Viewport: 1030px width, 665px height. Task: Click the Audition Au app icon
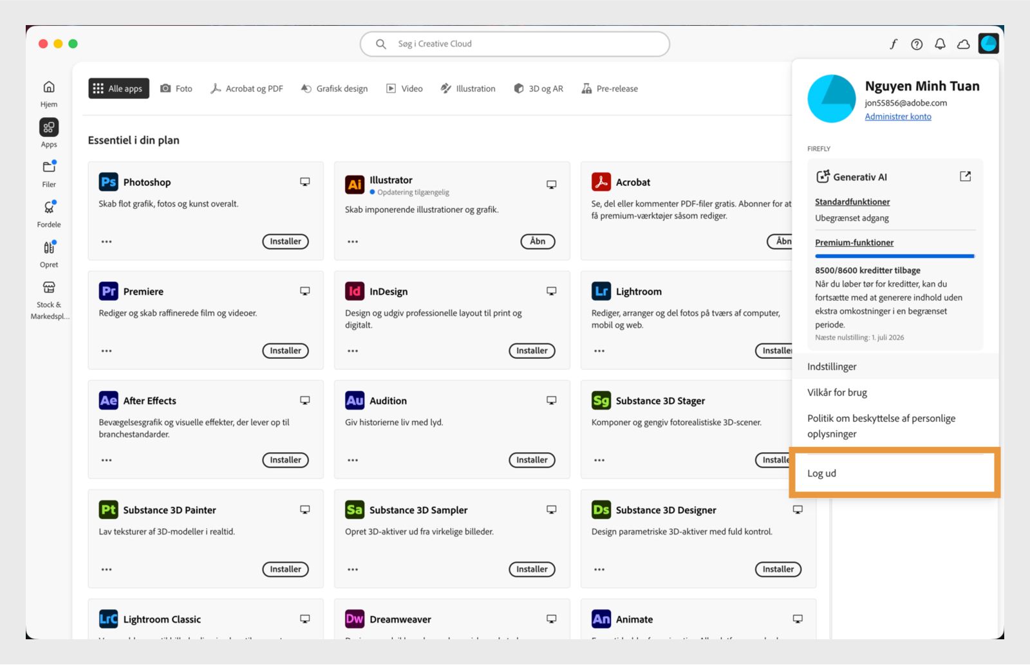(355, 401)
